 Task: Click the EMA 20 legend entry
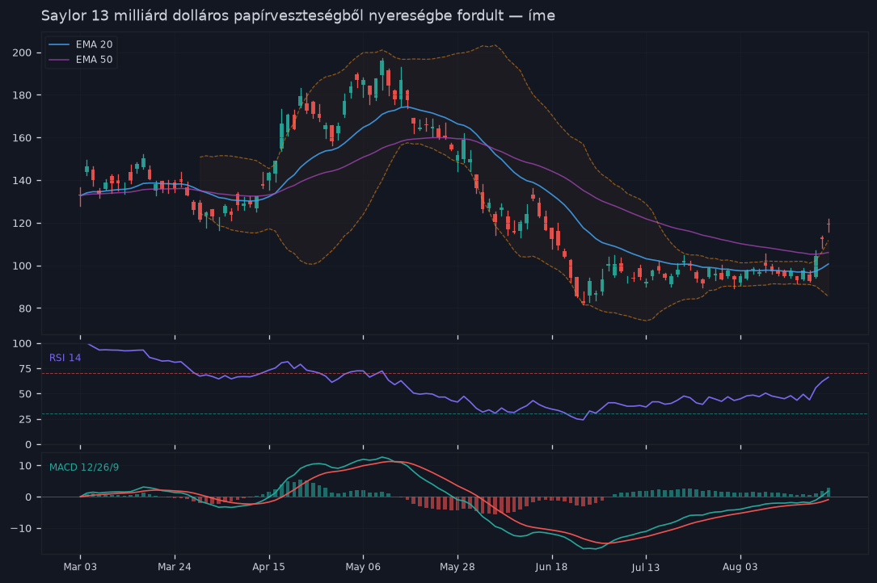point(81,44)
